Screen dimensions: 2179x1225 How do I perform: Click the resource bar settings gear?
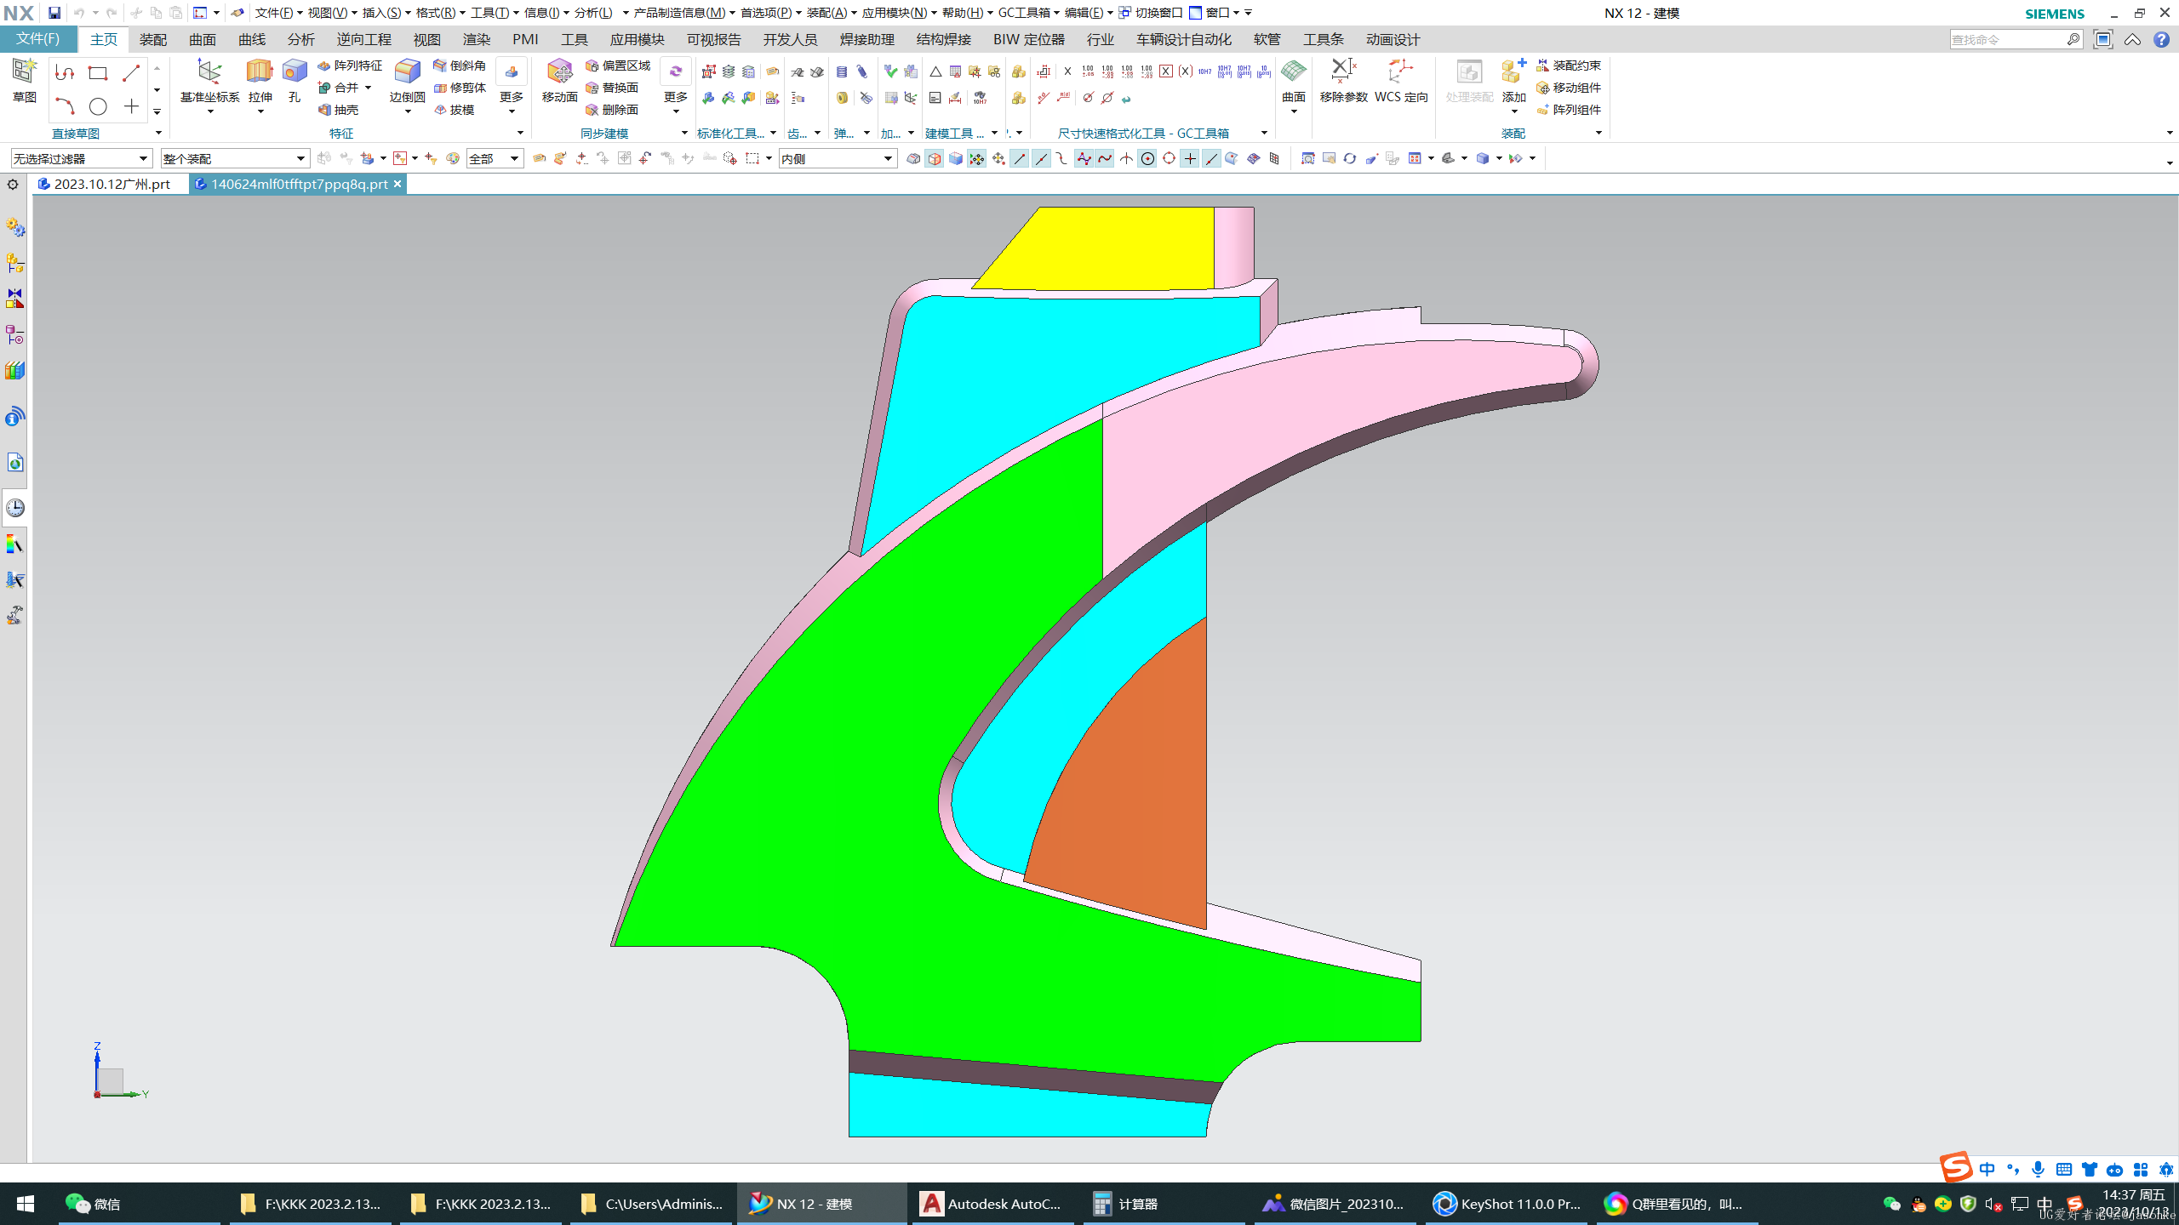[x=13, y=185]
